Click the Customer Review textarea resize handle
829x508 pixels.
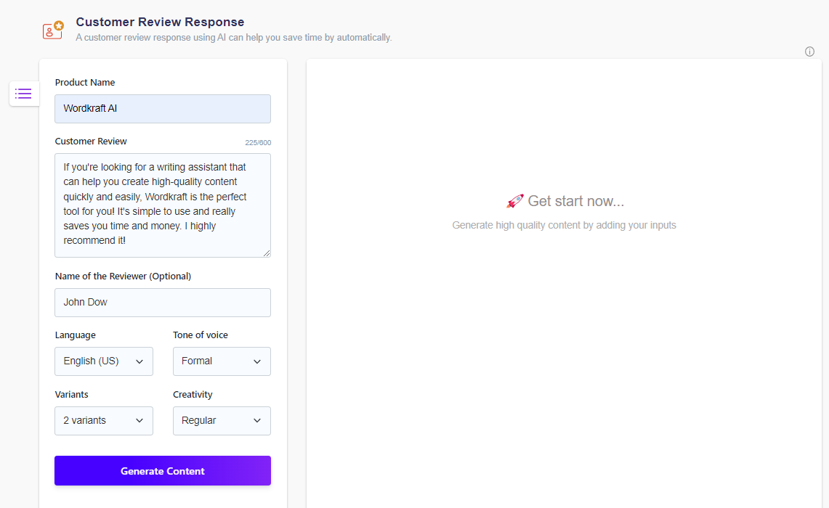pyautogui.click(x=267, y=254)
